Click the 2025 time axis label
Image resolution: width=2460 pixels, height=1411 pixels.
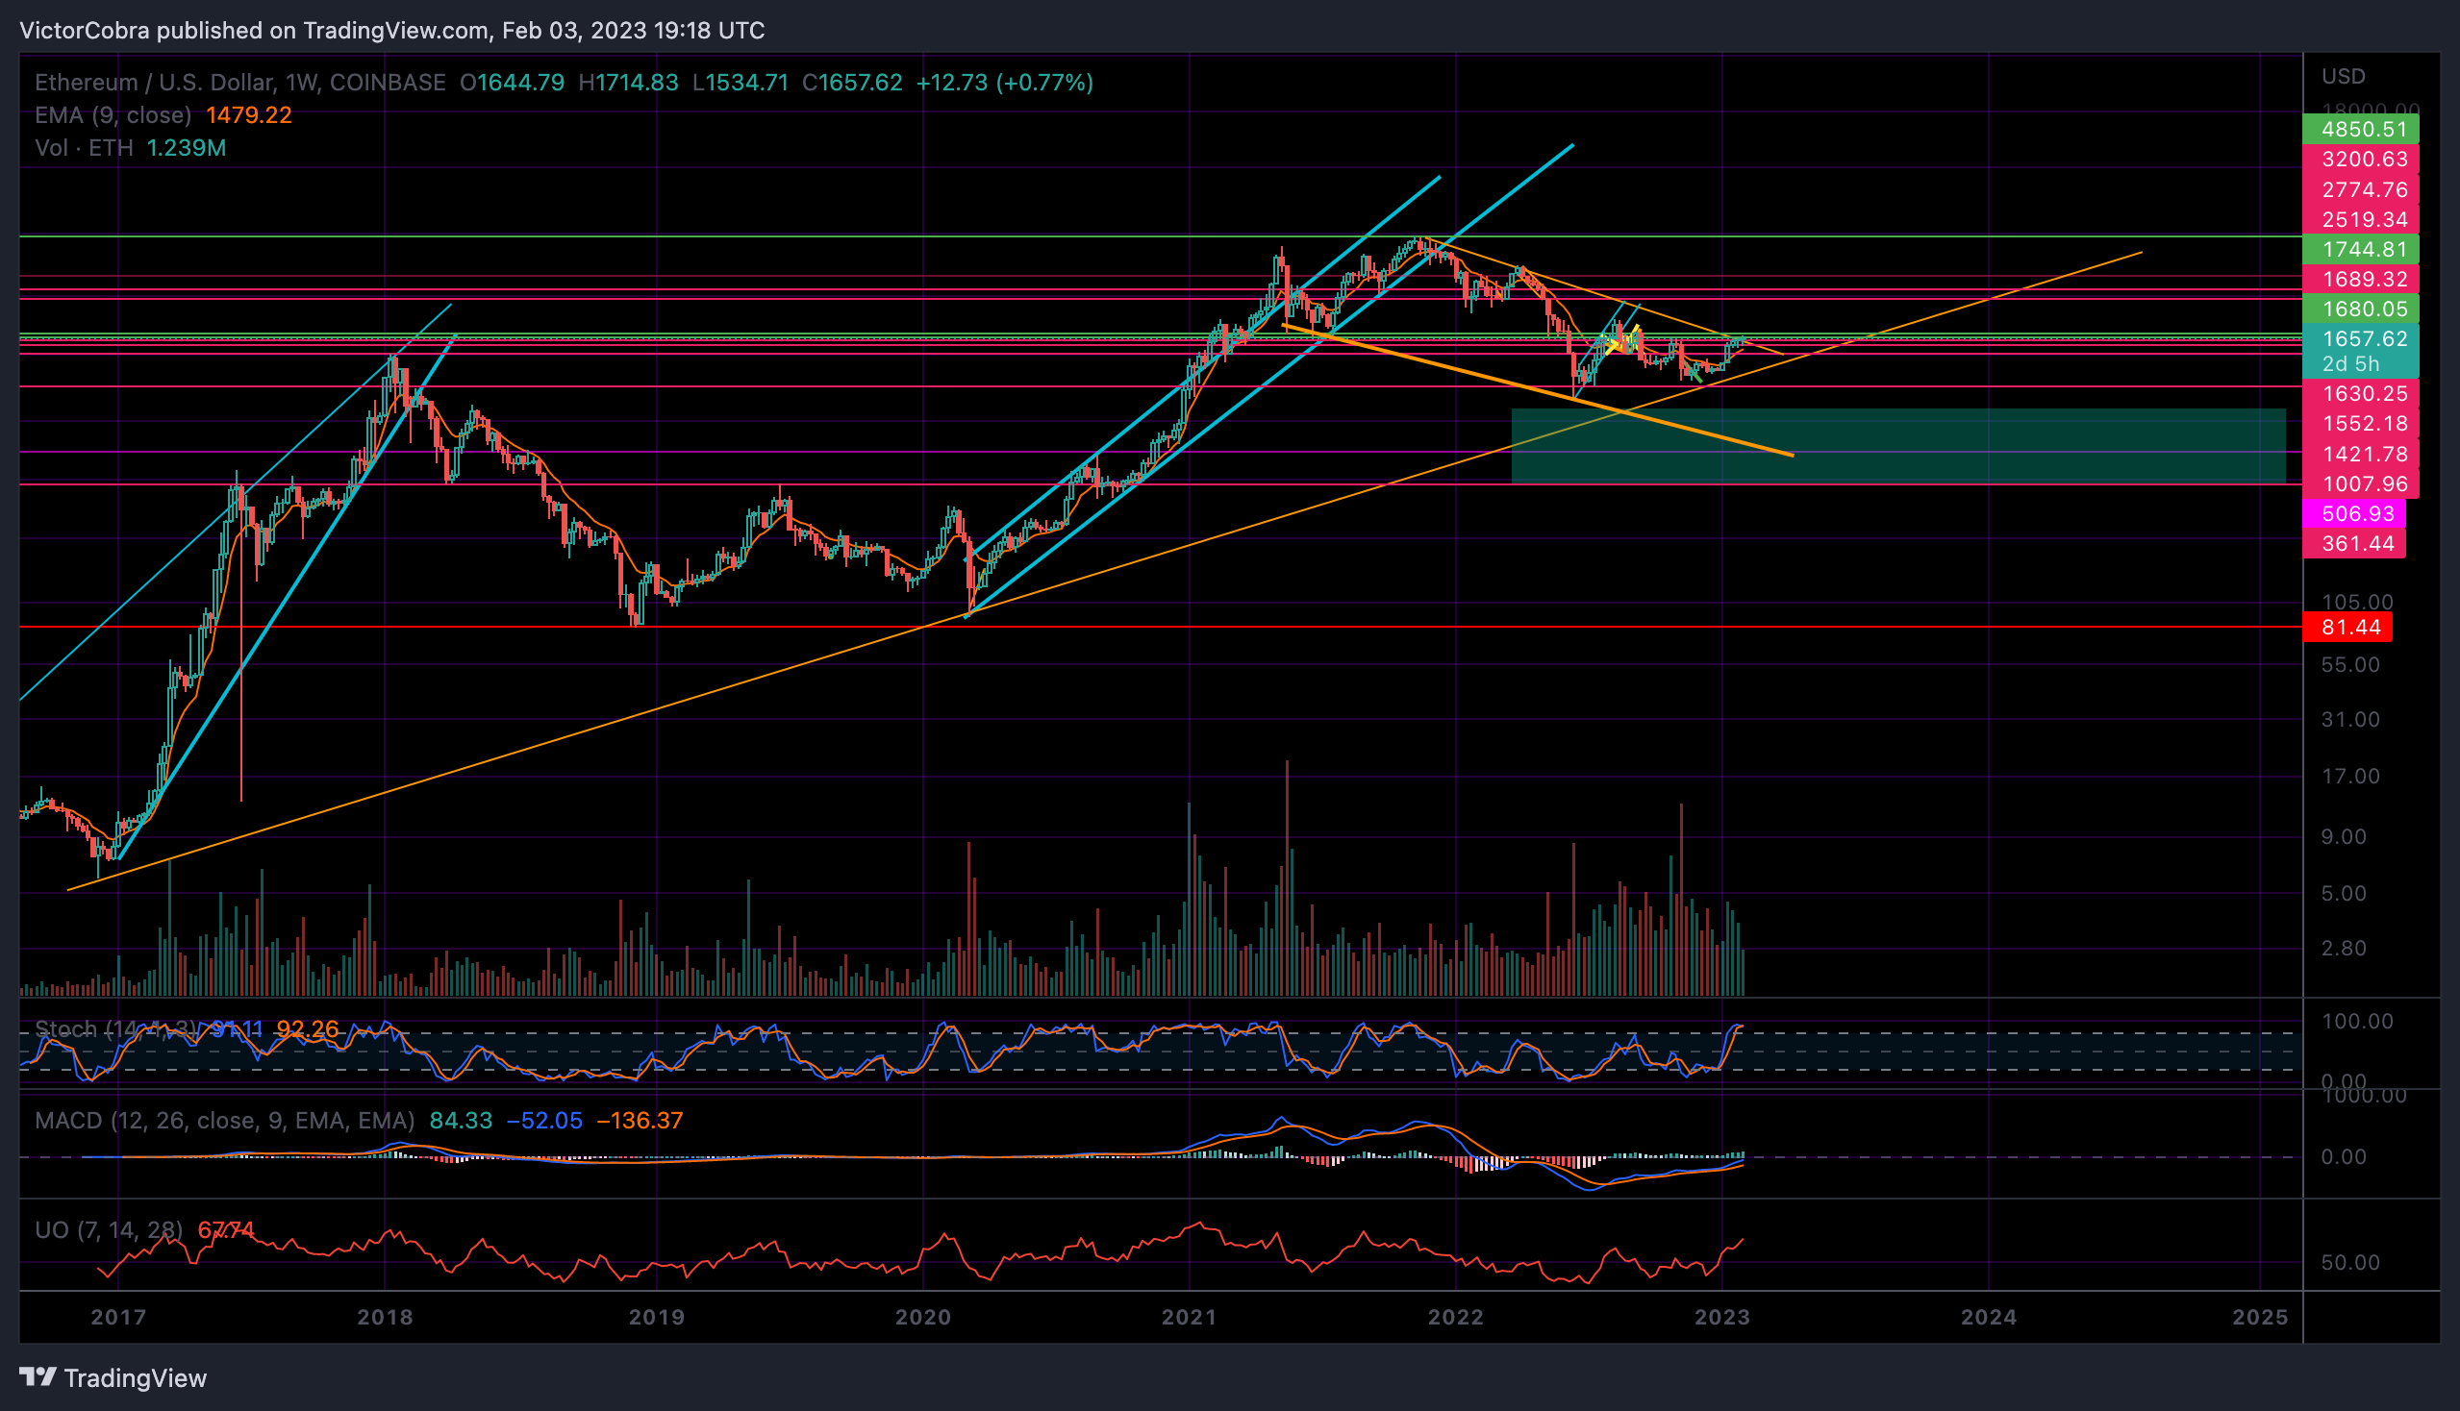click(x=2260, y=1317)
